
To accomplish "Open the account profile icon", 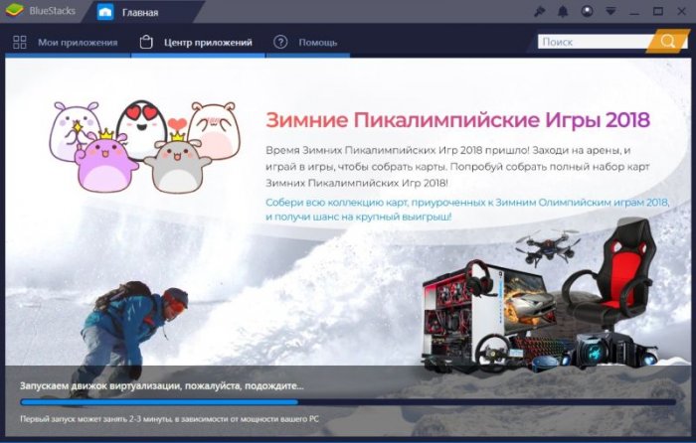I will click(587, 12).
